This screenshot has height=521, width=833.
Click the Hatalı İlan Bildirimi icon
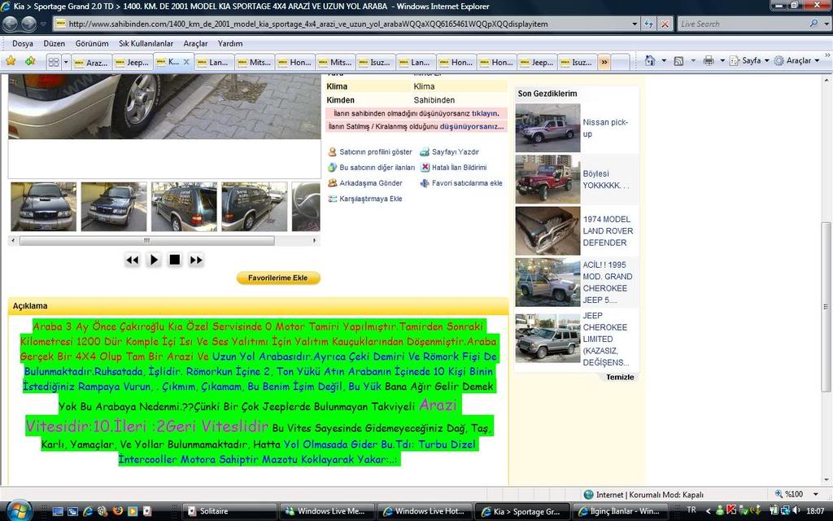coord(425,168)
